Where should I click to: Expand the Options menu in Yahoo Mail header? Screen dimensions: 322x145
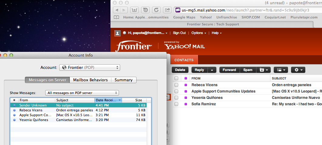pyautogui.click(x=198, y=33)
